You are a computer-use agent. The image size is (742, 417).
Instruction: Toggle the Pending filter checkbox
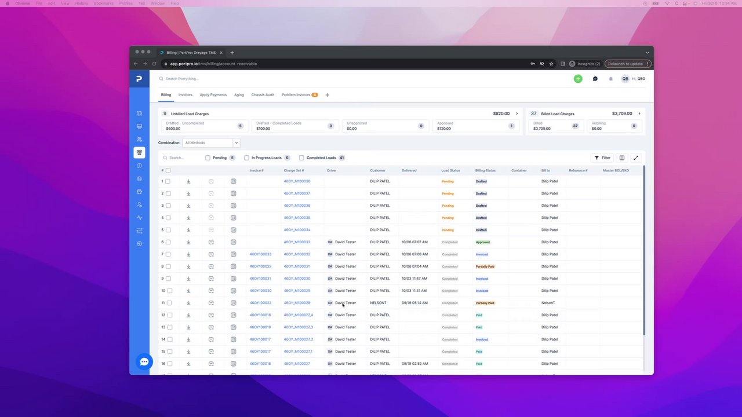tap(208, 158)
